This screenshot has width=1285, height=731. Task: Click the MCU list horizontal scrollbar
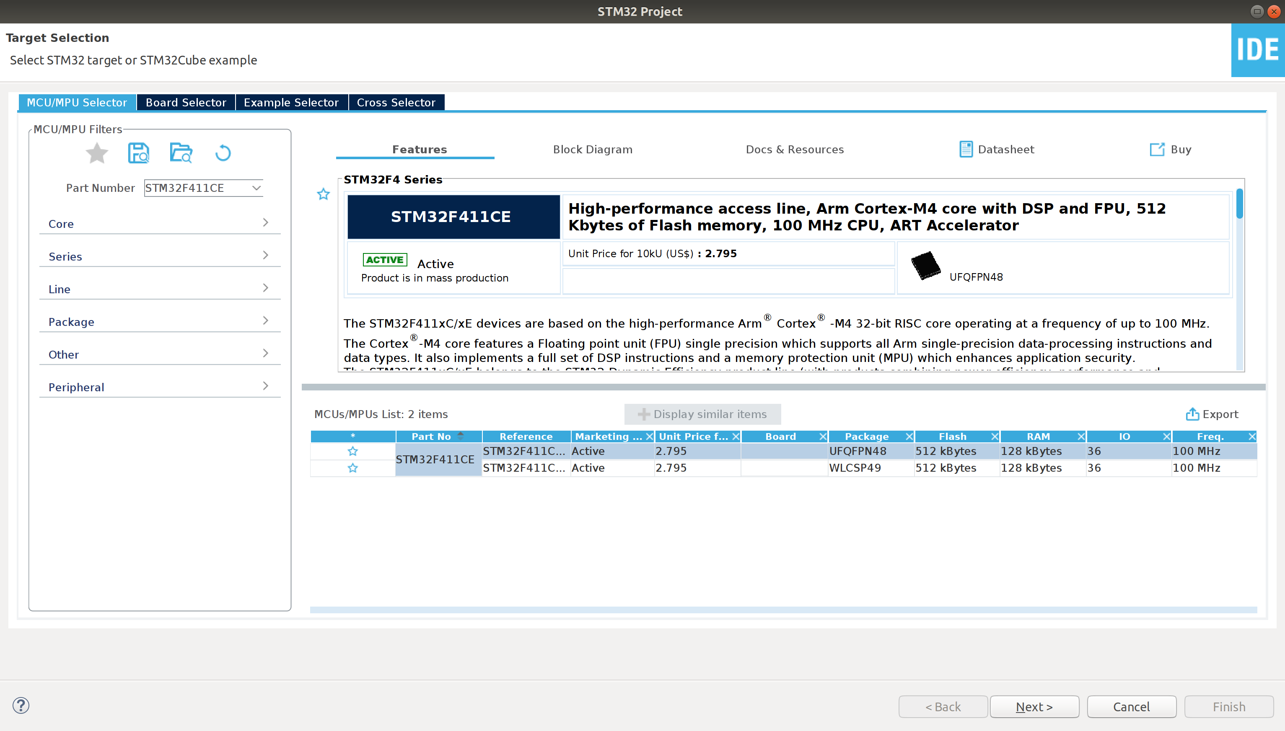coord(783,610)
